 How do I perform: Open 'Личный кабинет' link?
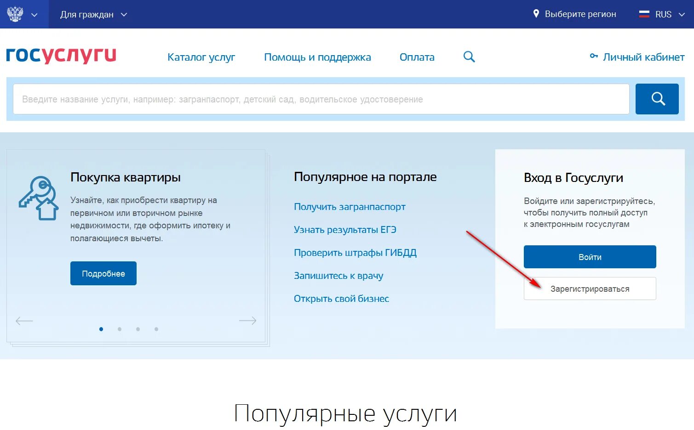coord(643,57)
